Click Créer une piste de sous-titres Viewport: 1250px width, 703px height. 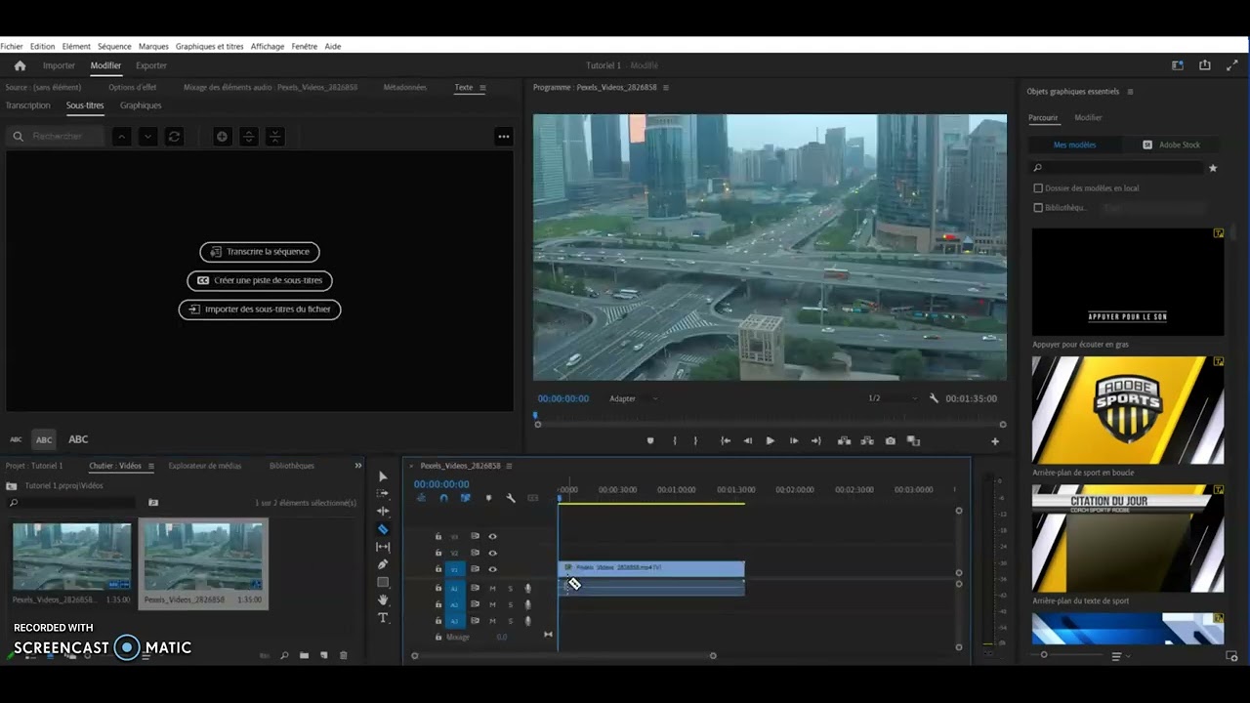260,280
